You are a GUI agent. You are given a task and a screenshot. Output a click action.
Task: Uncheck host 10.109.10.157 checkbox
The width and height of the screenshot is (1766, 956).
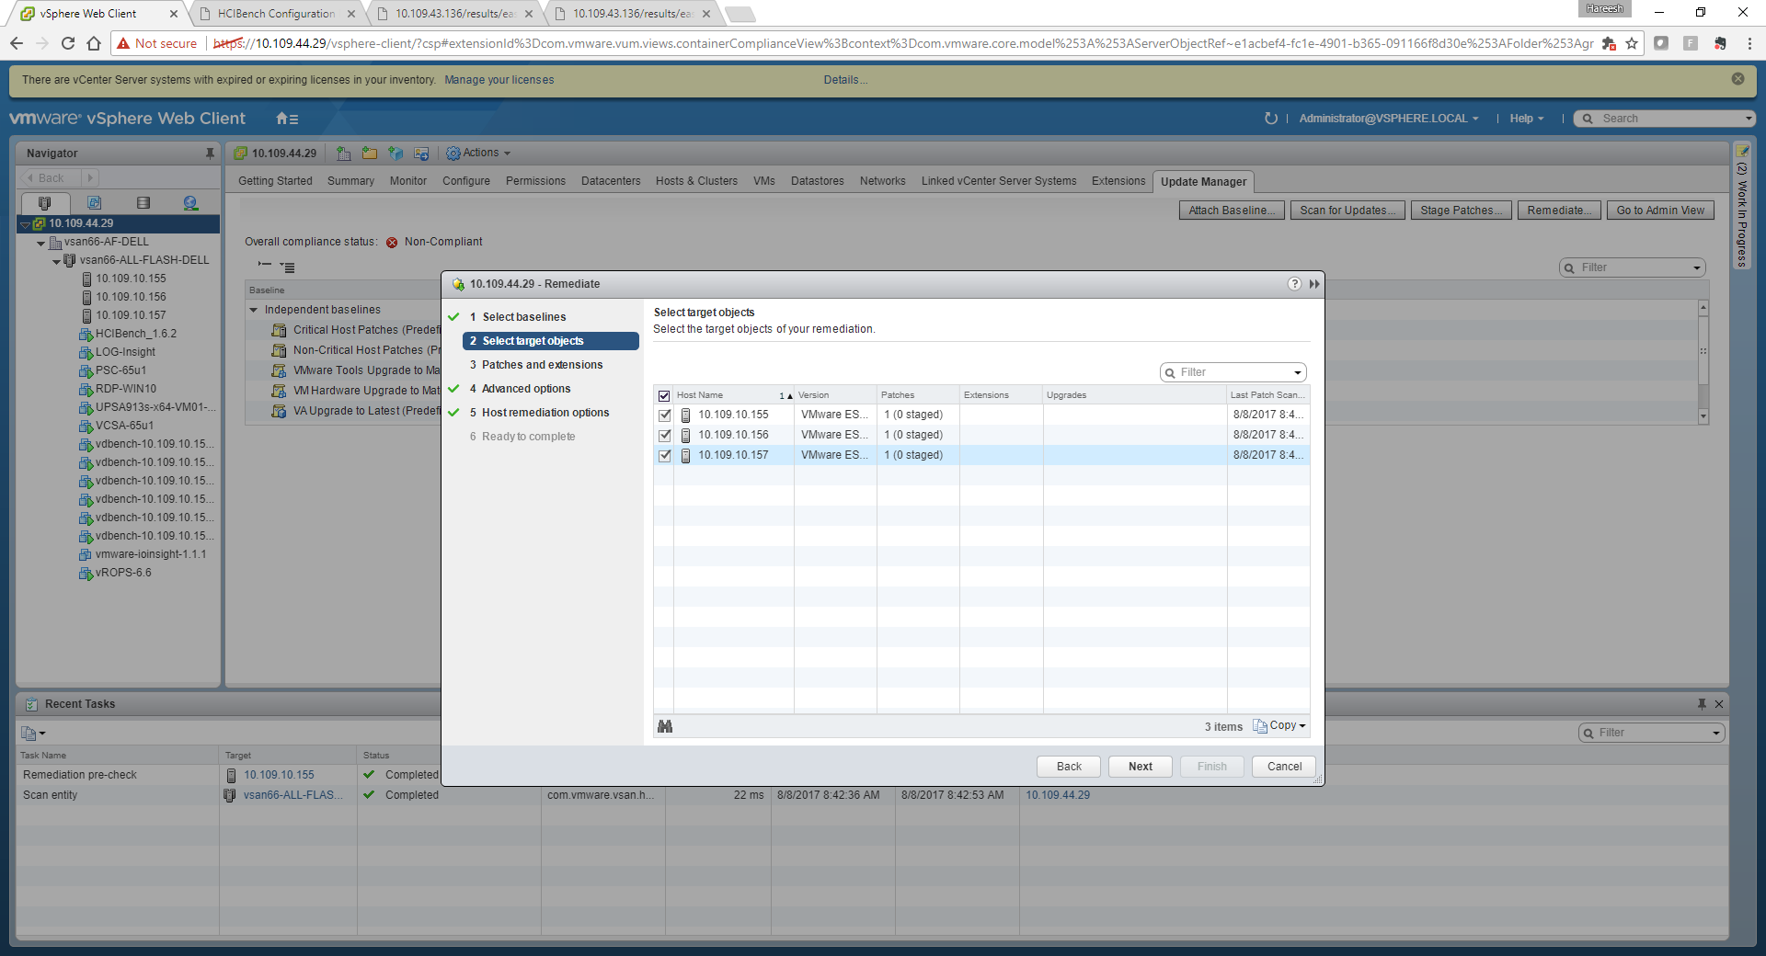pyautogui.click(x=665, y=456)
